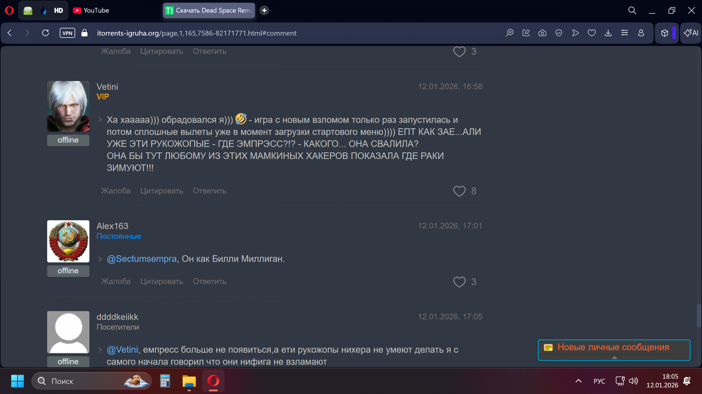
Task: Click Цитировать under Vetini's comment
Action: [x=162, y=191]
